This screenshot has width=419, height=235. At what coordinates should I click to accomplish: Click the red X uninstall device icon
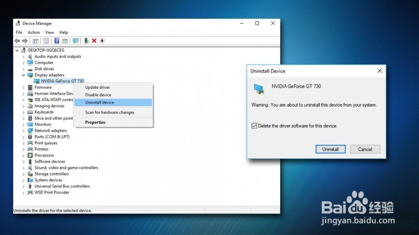94,41
